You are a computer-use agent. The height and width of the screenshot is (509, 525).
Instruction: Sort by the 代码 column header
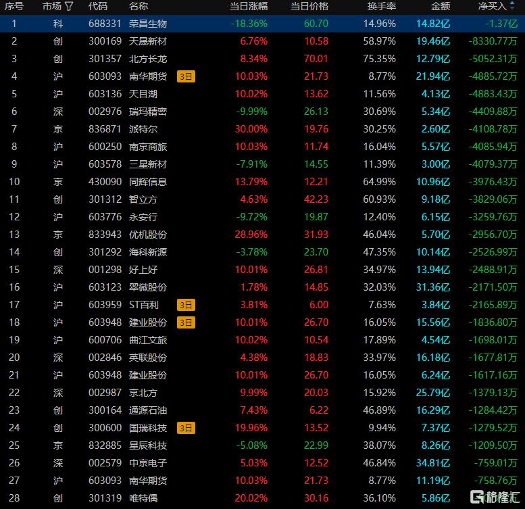click(98, 6)
